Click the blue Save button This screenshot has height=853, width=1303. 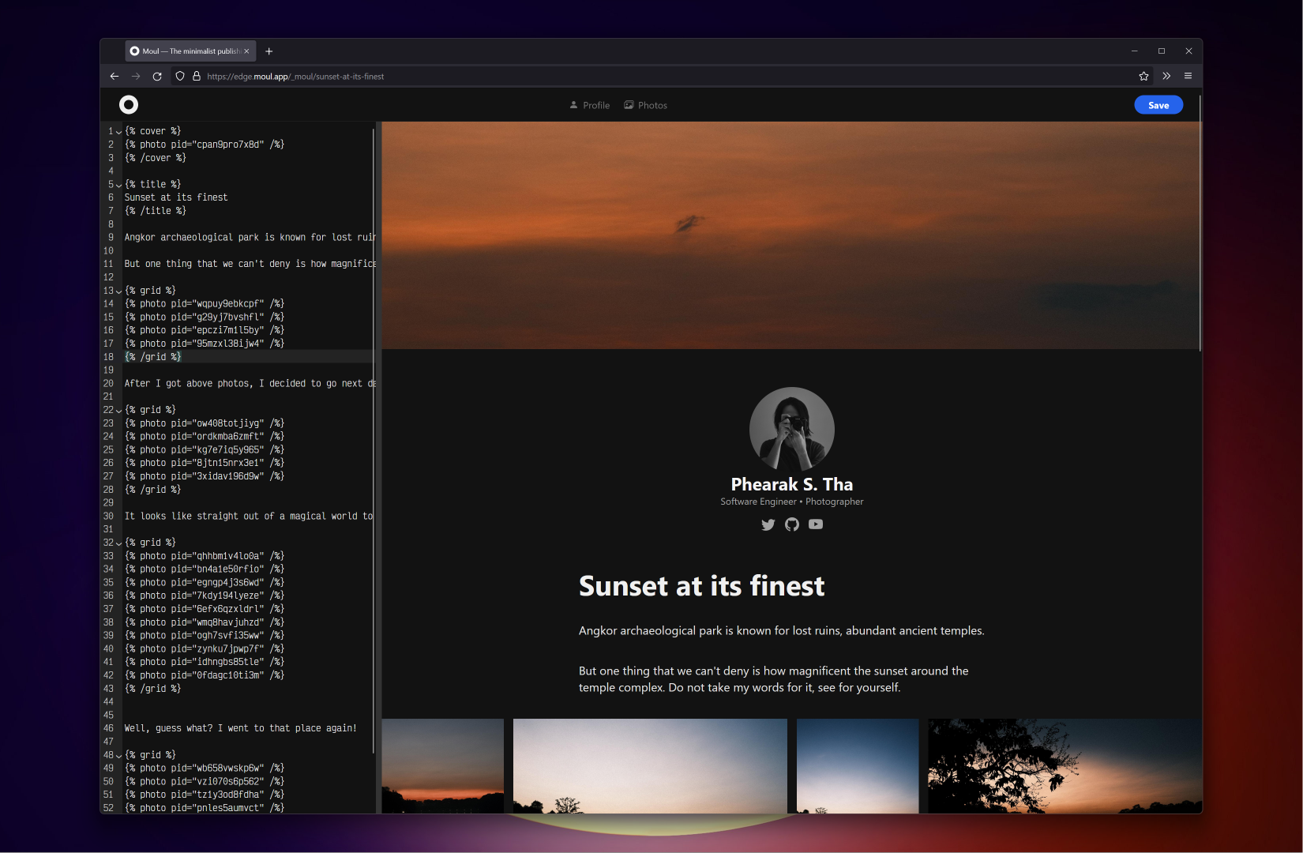(1158, 105)
